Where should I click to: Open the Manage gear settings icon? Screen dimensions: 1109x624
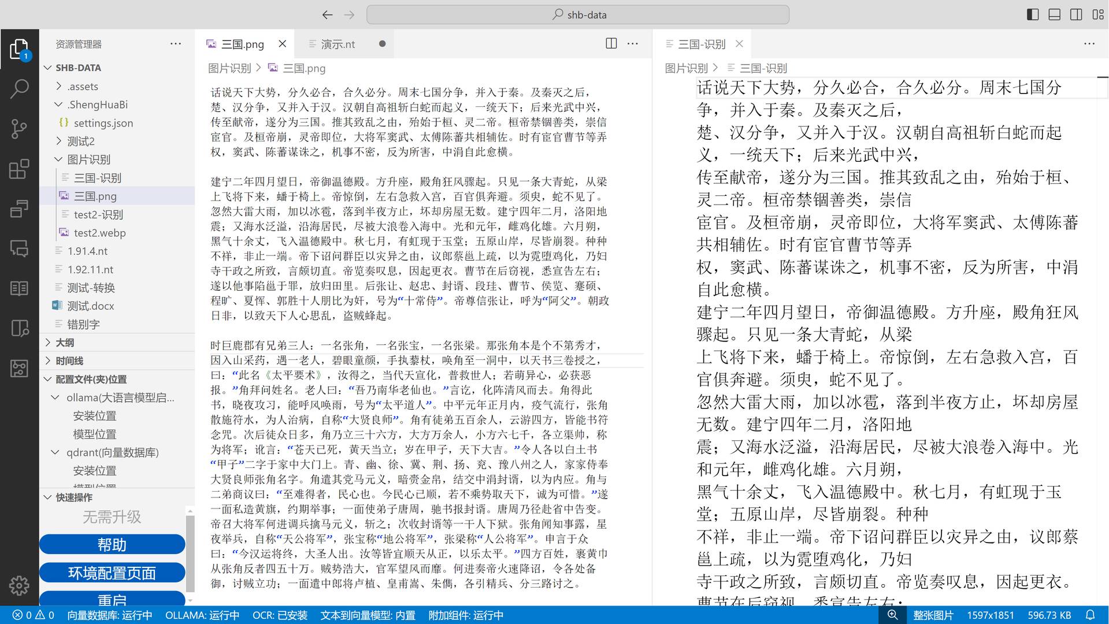[19, 585]
